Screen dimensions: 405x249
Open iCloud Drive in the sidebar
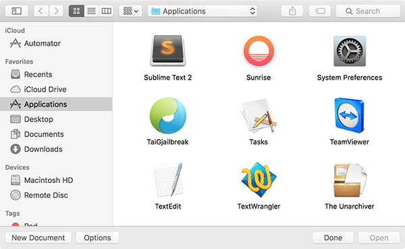[56, 89]
